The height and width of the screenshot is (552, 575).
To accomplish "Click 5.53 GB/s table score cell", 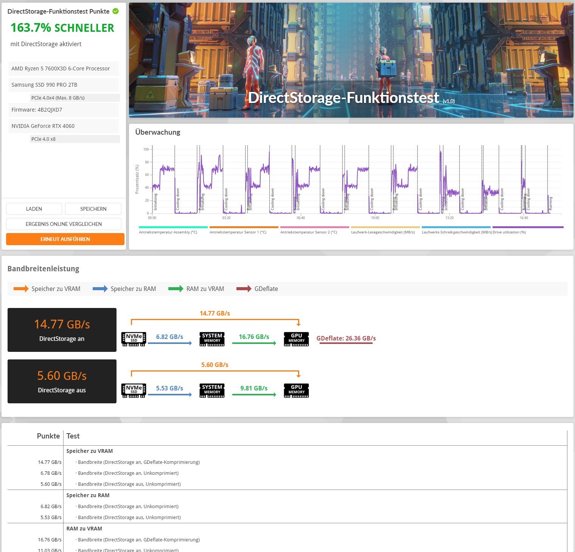I will tap(51, 517).
